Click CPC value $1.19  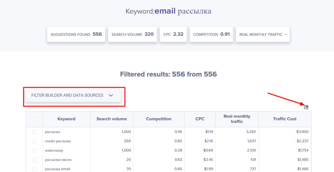[x=209, y=132]
